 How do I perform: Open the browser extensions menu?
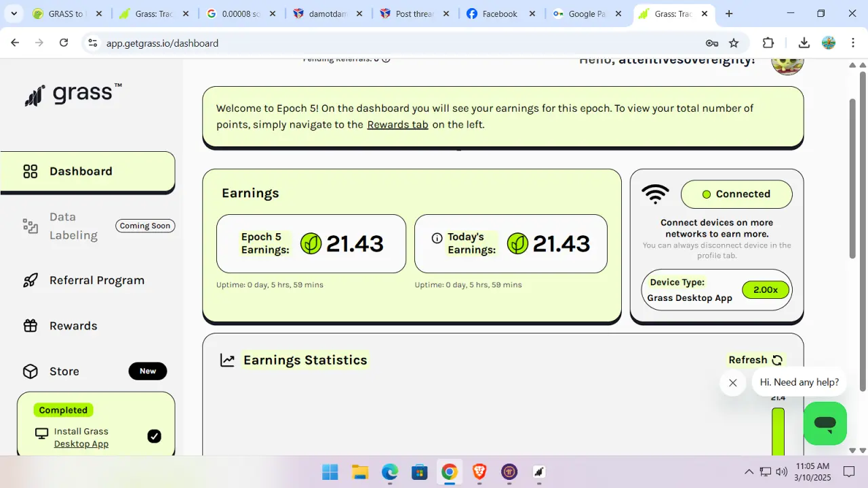[x=768, y=43]
